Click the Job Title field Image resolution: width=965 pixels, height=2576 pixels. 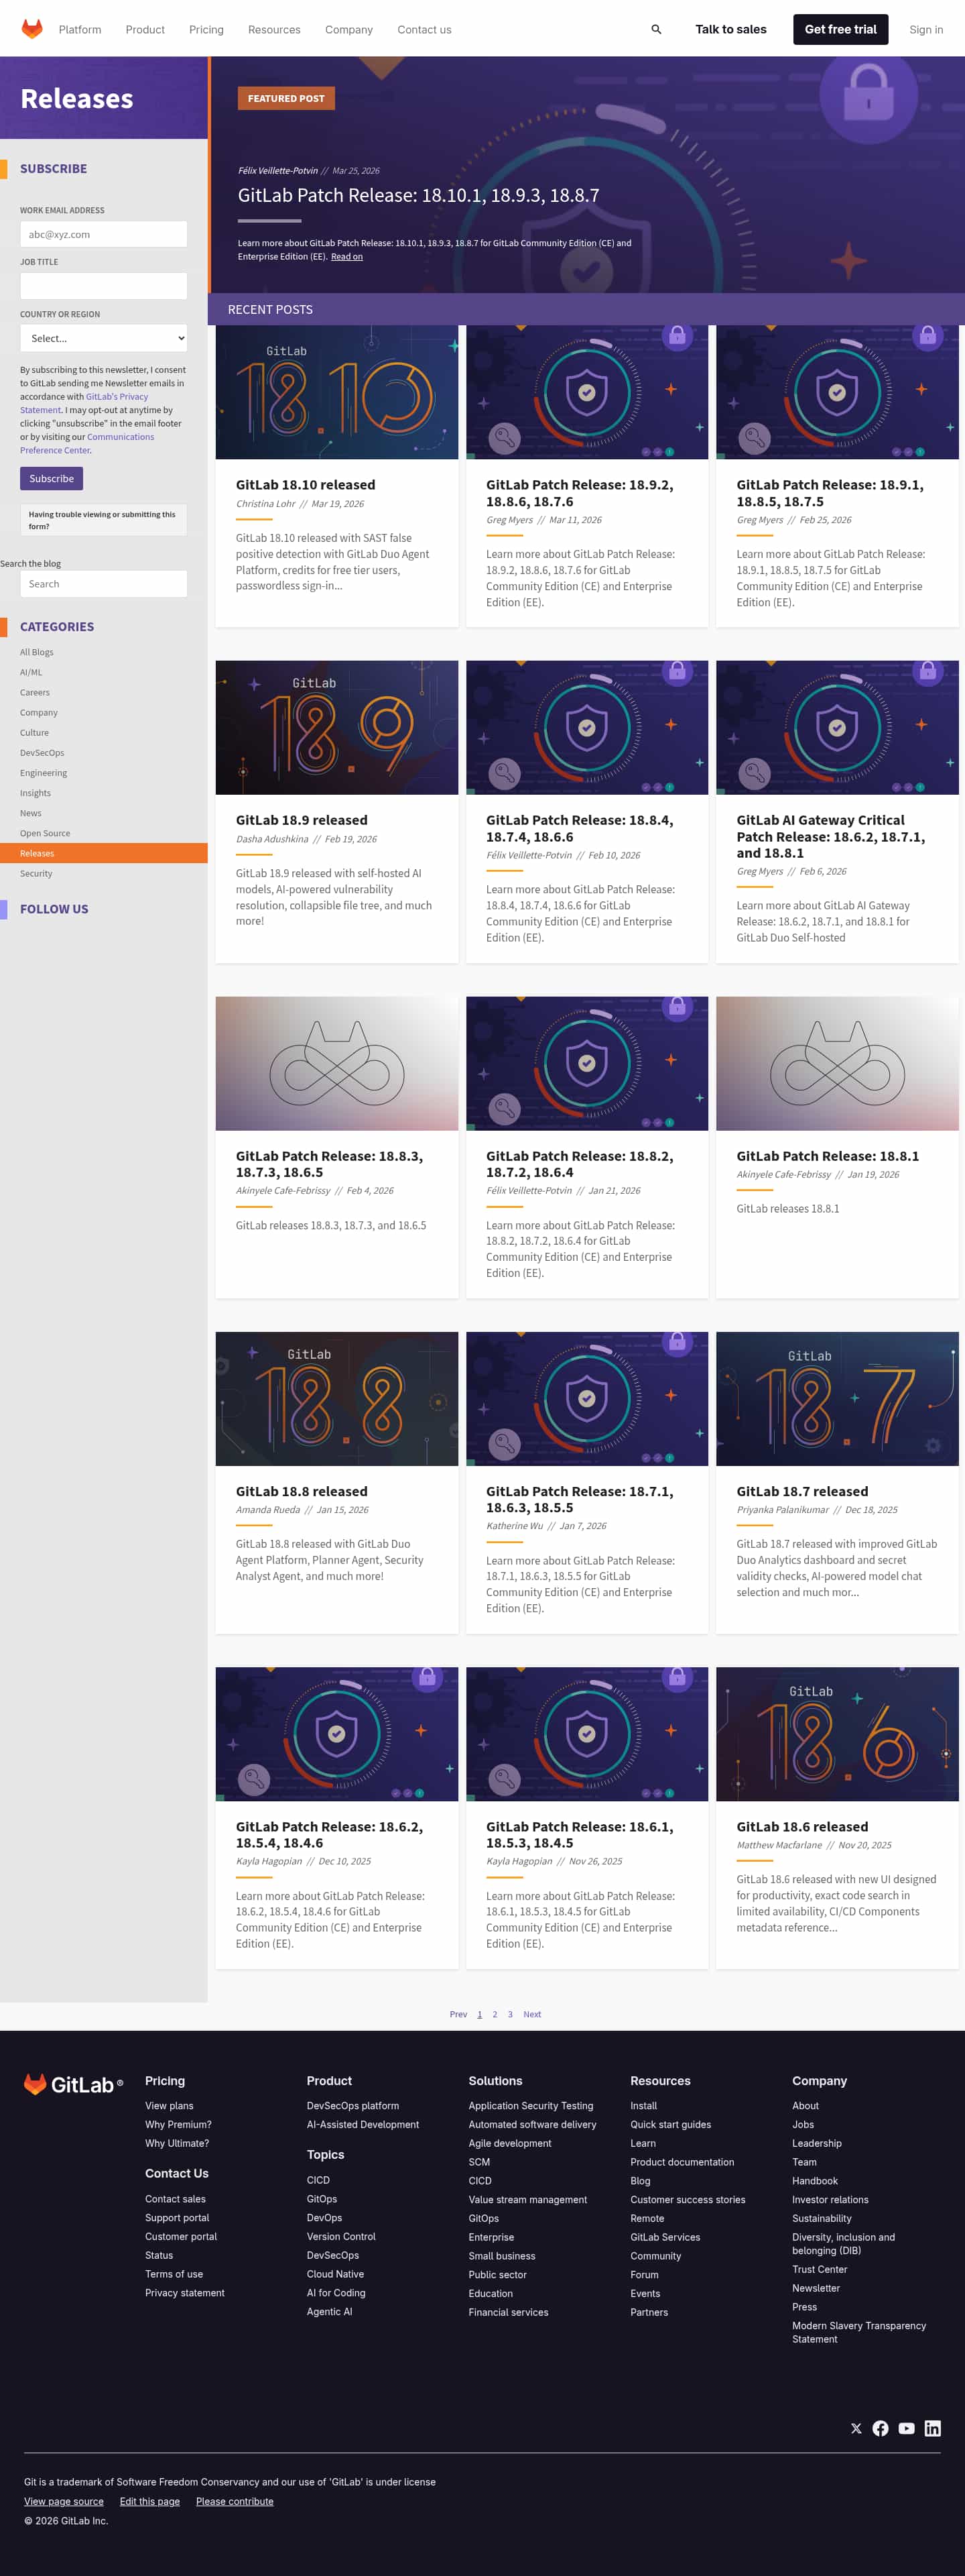pyautogui.click(x=104, y=286)
